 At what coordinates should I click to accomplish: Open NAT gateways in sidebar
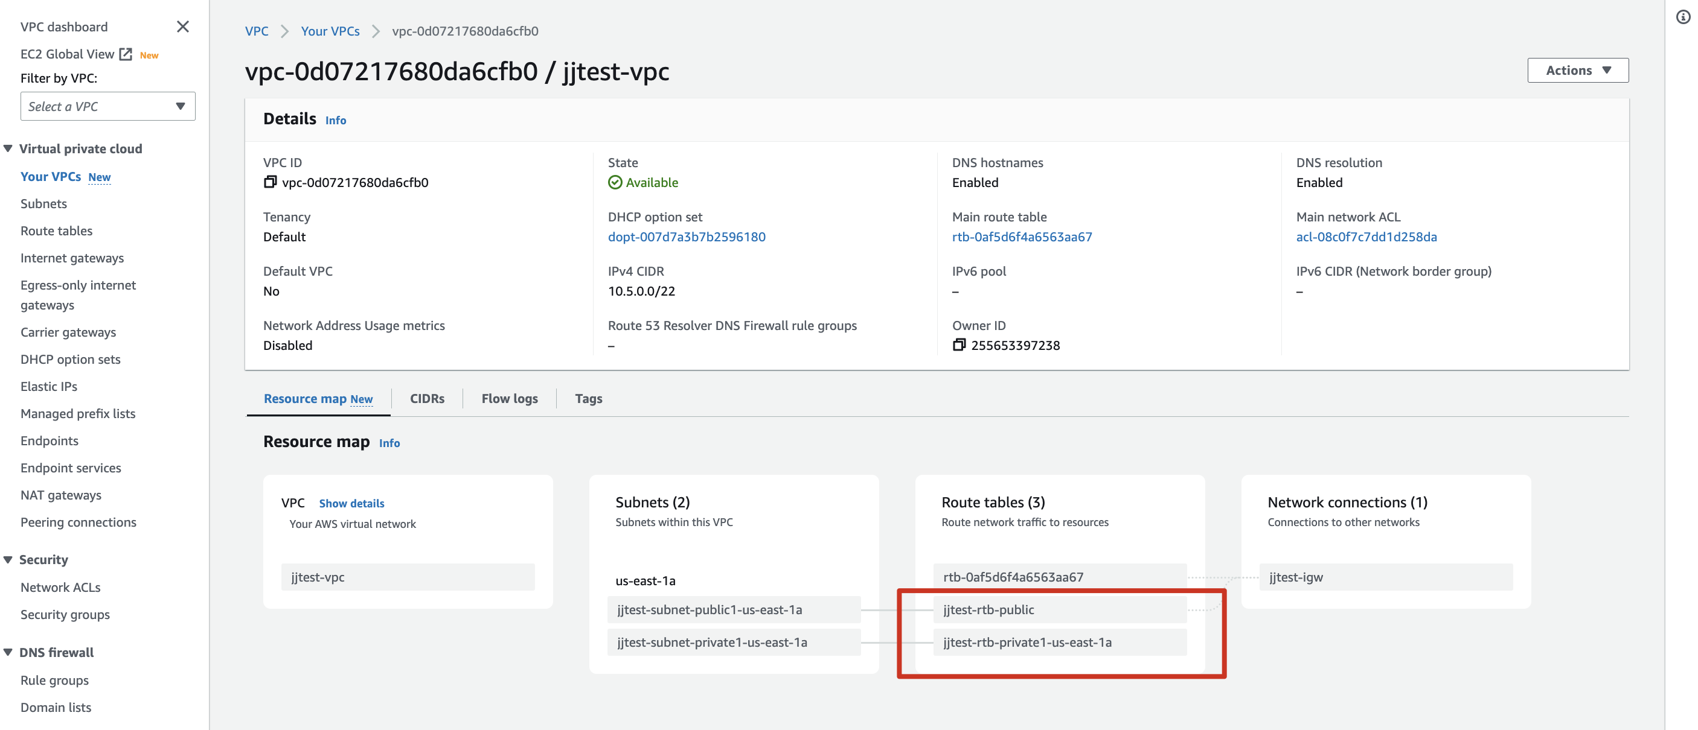(60, 495)
